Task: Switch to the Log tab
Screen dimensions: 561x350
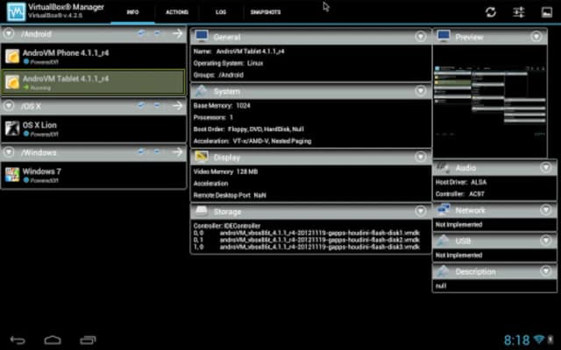Action: click(221, 12)
